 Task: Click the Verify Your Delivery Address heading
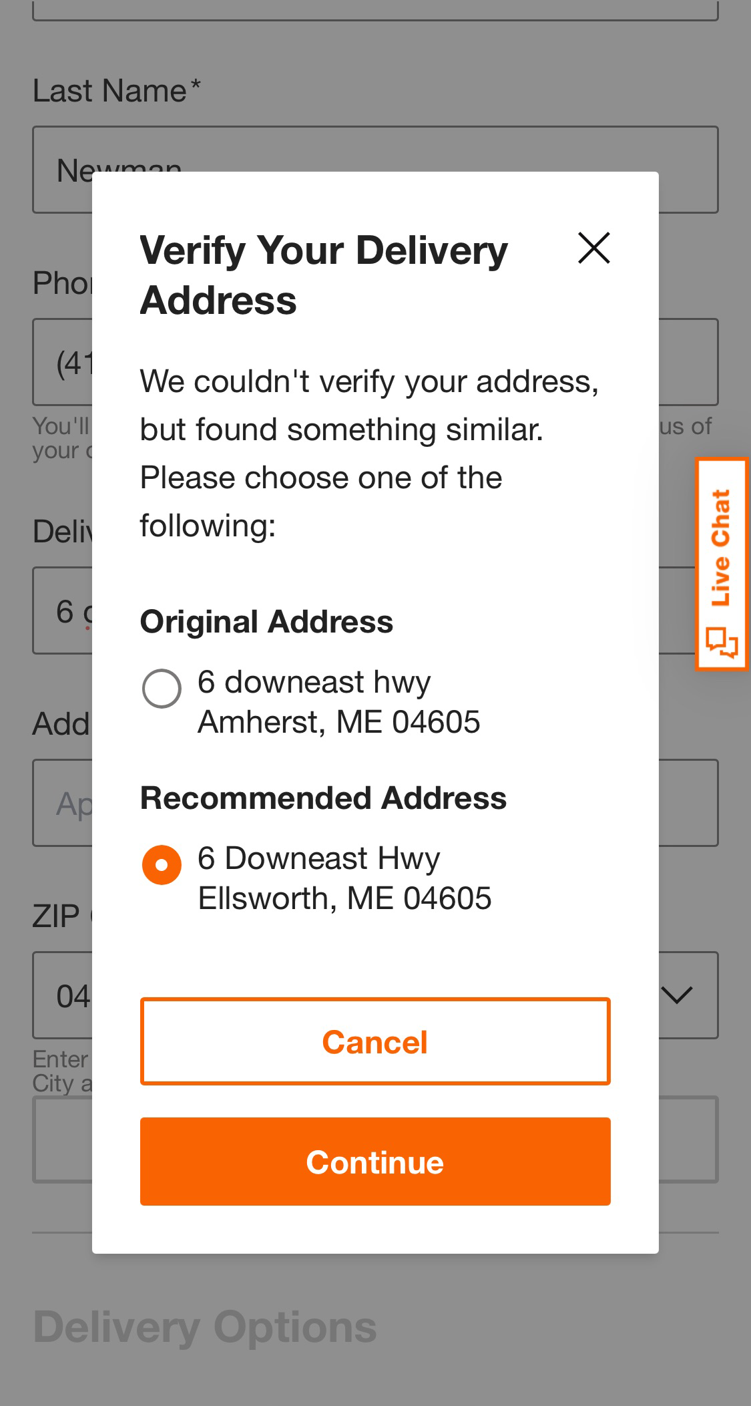pos(323,274)
